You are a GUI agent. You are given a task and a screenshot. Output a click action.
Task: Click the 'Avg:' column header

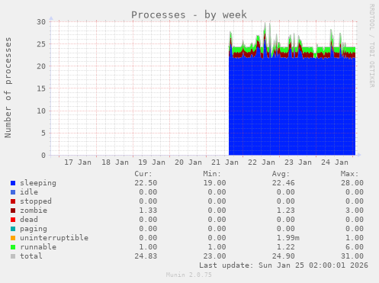(281, 174)
